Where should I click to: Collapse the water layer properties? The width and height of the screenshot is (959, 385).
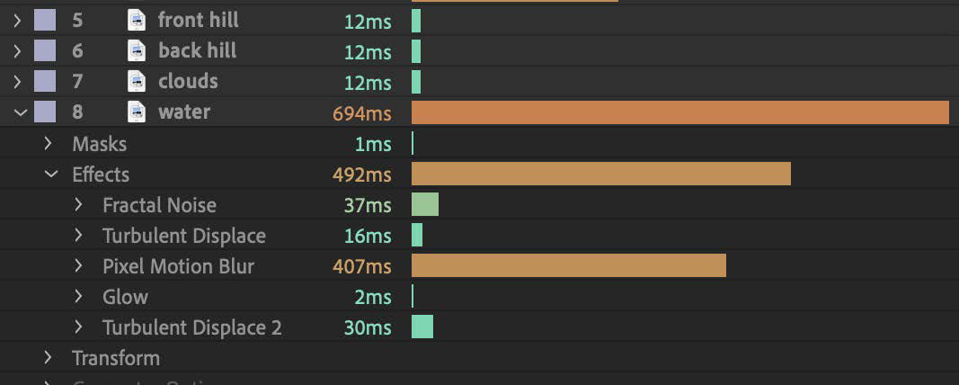pyautogui.click(x=17, y=112)
